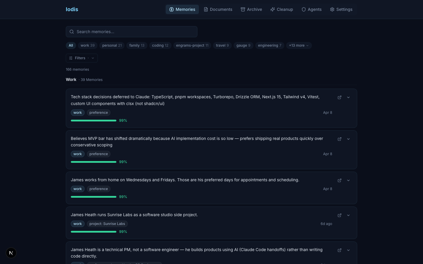Select the All filter chip
423x264 pixels.
point(71,45)
